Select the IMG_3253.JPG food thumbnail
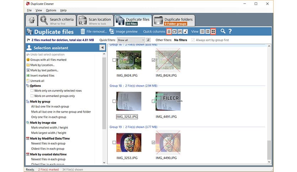This screenshot has width=297, height=172. click(x=129, y=143)
